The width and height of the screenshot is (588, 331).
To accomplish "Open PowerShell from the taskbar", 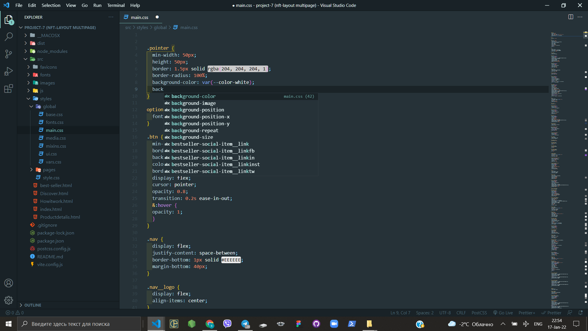I will (352, 324).
